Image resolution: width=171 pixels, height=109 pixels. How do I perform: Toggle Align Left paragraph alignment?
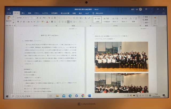59,22
